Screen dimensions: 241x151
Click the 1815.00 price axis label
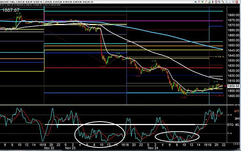click(233, 81)
